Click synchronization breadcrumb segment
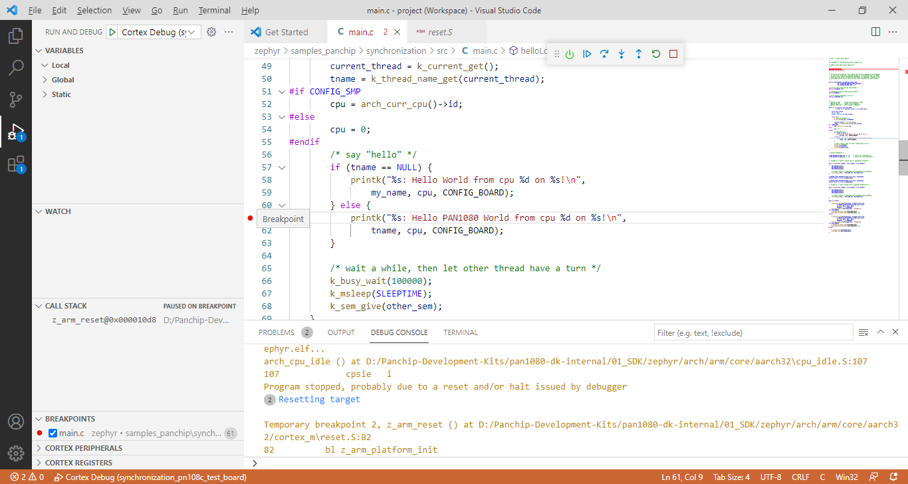 pyautogui.click(x=396, y=51)
